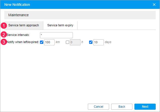Select the days value field showing 10

[98, 42]
